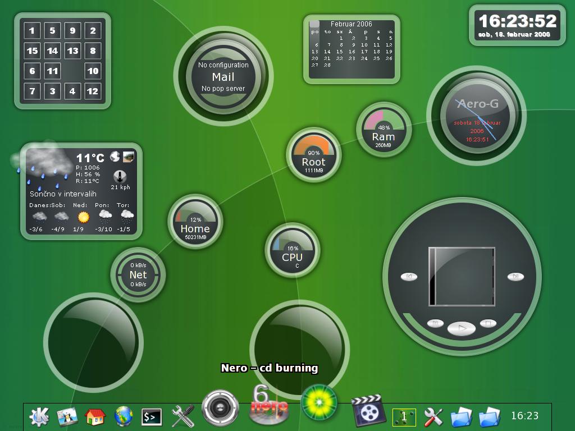575x431 pixels.
Task: Click the globe icon in weather widget
Action: pyautogui.click(x=115, y=157)
